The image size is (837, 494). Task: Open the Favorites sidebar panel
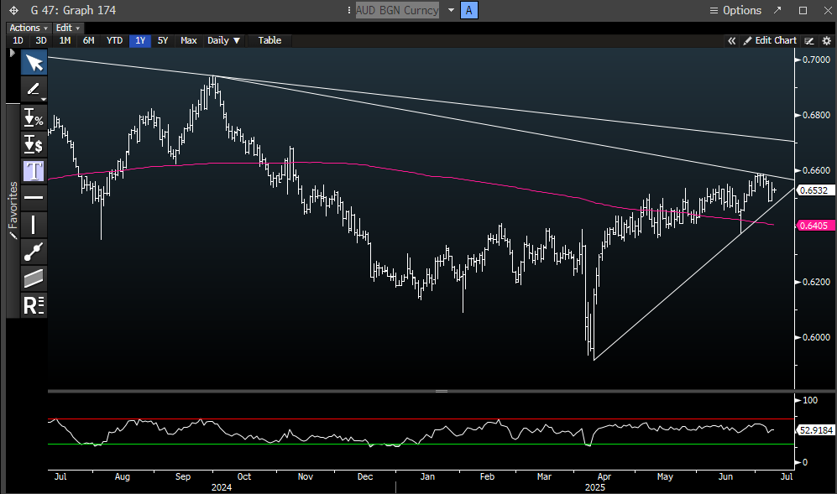tap(13, 211)
